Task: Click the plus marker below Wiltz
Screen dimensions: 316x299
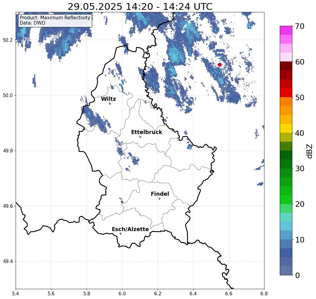Action: pyautogui.click(x=110, y=104)
